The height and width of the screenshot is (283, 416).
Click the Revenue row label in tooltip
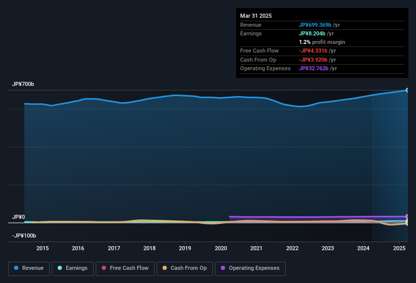(251, 25)
